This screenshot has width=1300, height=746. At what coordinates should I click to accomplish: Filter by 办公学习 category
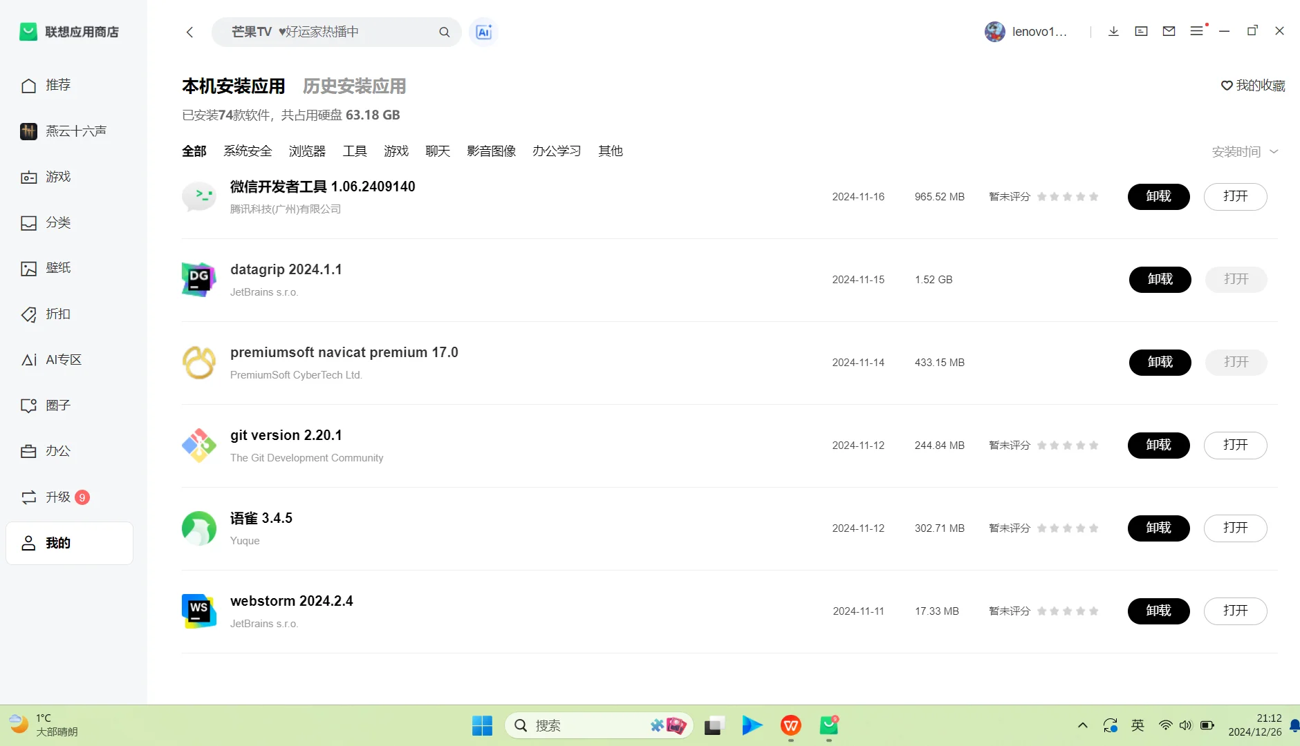tap(557, 151)
